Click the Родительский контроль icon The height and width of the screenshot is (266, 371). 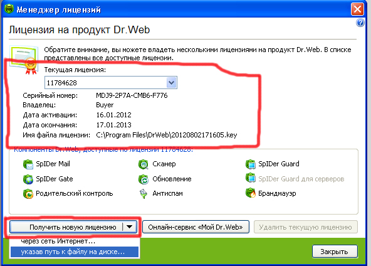click(28, 194)
